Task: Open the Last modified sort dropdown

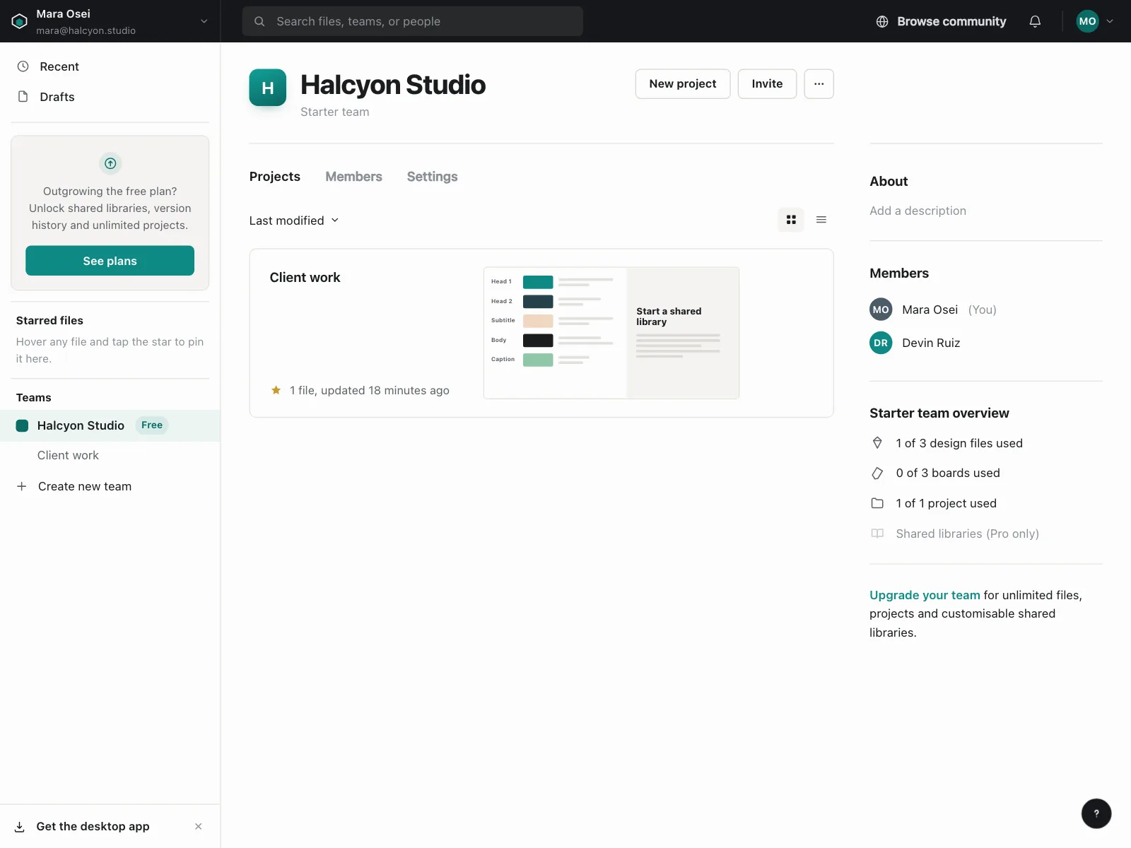Action: pyautogui.click(x=294, y=220)
